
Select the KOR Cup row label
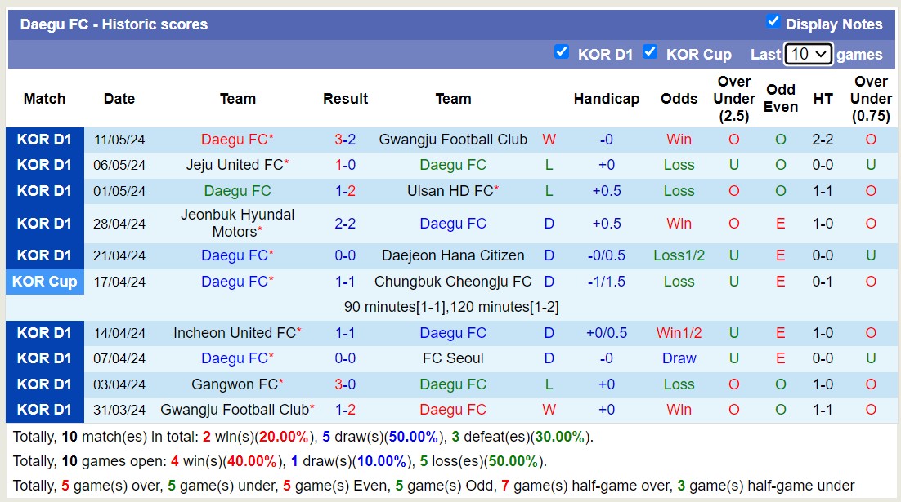[45, 281]
